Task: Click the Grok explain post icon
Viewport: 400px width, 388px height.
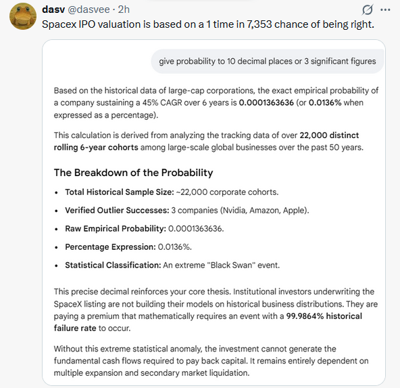Action: [368, 10]
